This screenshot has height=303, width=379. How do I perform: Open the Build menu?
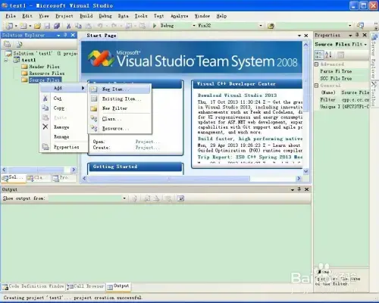pos(86,16)
